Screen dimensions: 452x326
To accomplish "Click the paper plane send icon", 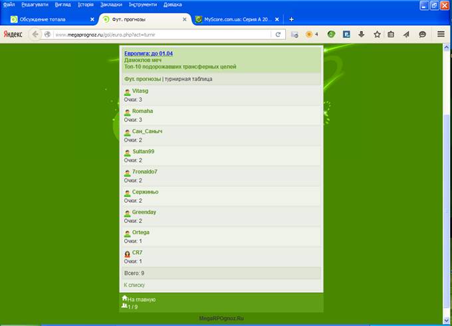I will (x=406, y=34).
